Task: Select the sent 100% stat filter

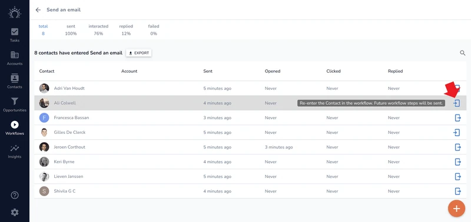Action: 71,30
